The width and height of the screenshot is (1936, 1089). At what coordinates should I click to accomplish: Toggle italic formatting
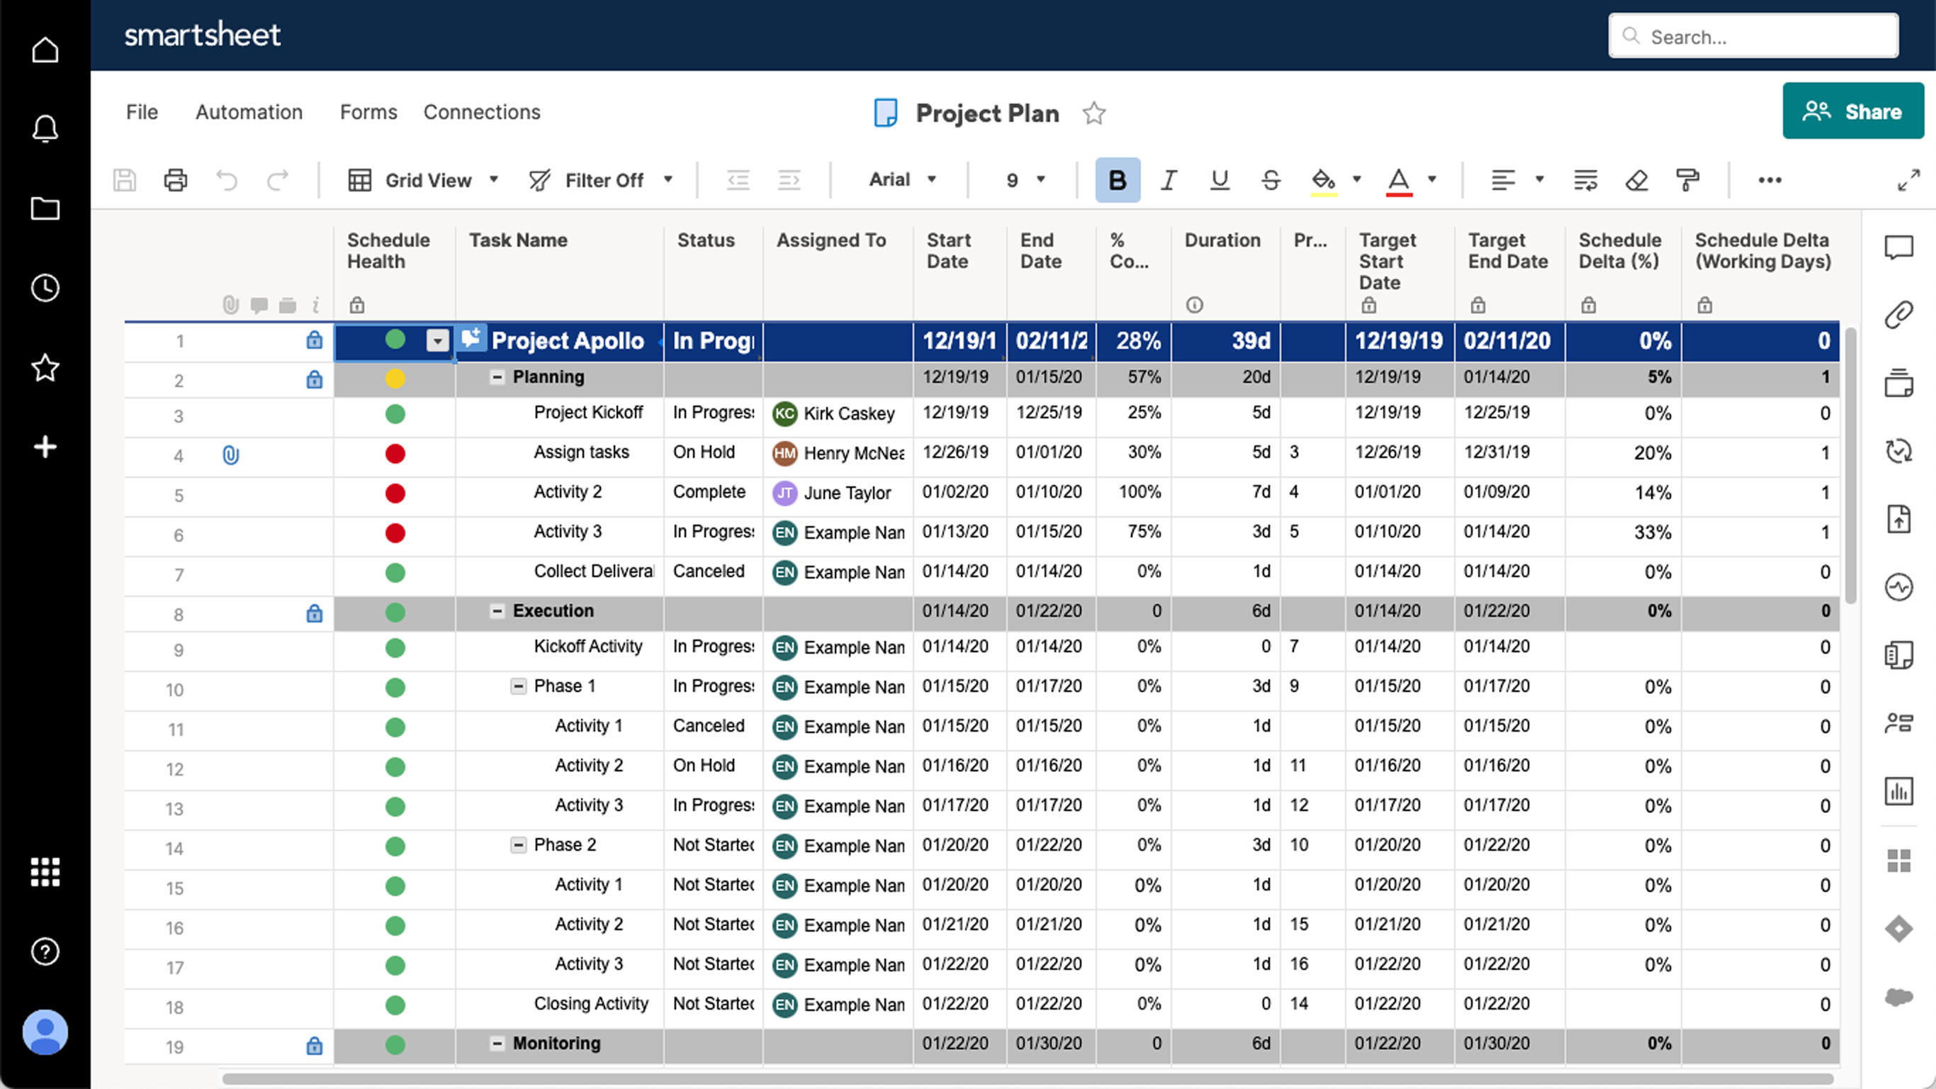click(x=1168, y=180)
